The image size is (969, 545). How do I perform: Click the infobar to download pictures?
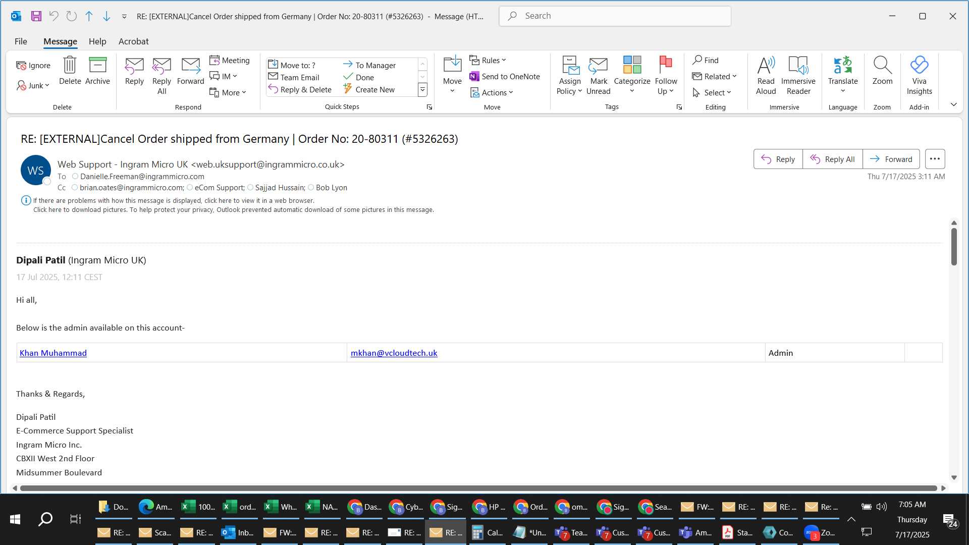click(233, 209)
